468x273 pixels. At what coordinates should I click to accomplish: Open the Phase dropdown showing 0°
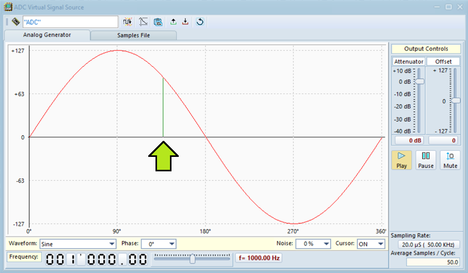click(x=159, y=244)
